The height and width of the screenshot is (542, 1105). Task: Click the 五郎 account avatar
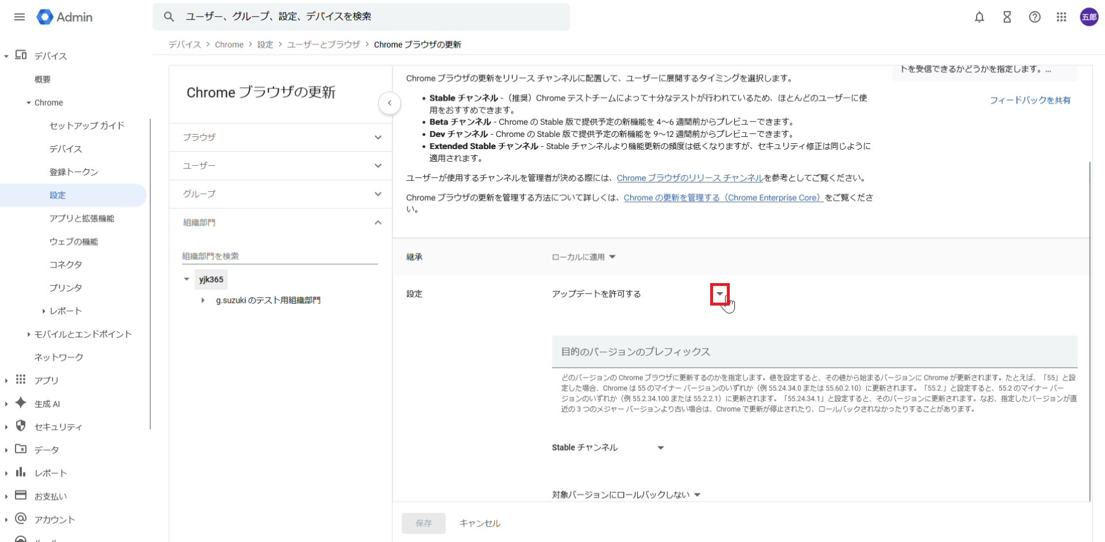click(1088, 17)
